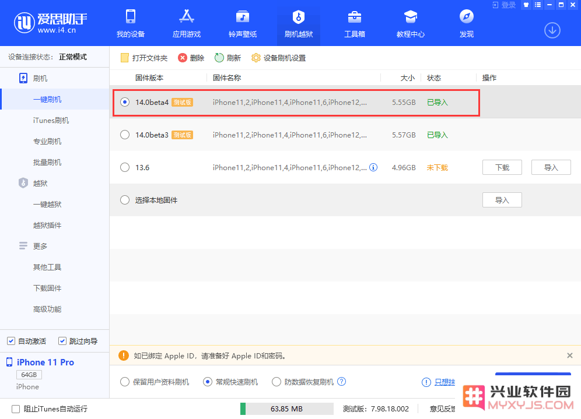
Task: Select 常规快速刷机 option
Action: (x=208, y=382)
